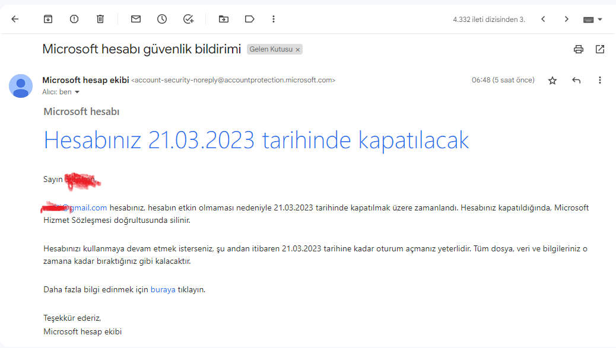Click the sender address account-security-noreply@accountprotection.microsoft.com
Screen dimensions: 616x348
click(233, 80)
